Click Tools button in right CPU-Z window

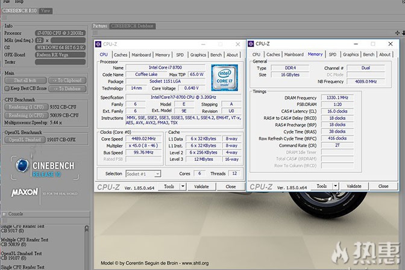click(x=322, y=186)
